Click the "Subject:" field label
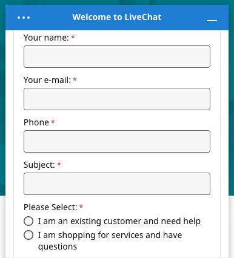This screenshot has height=258, width=234. [x=39, y=165]
